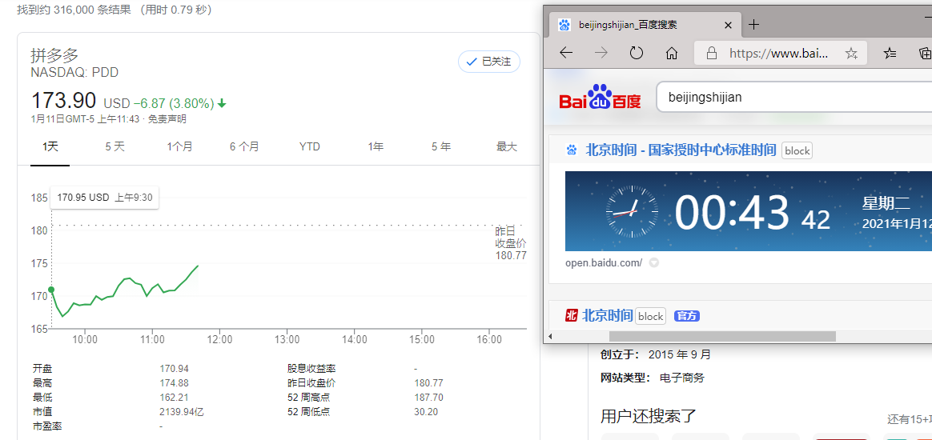
Task: Click the green marker dot on chart
Action: [52, 290]
